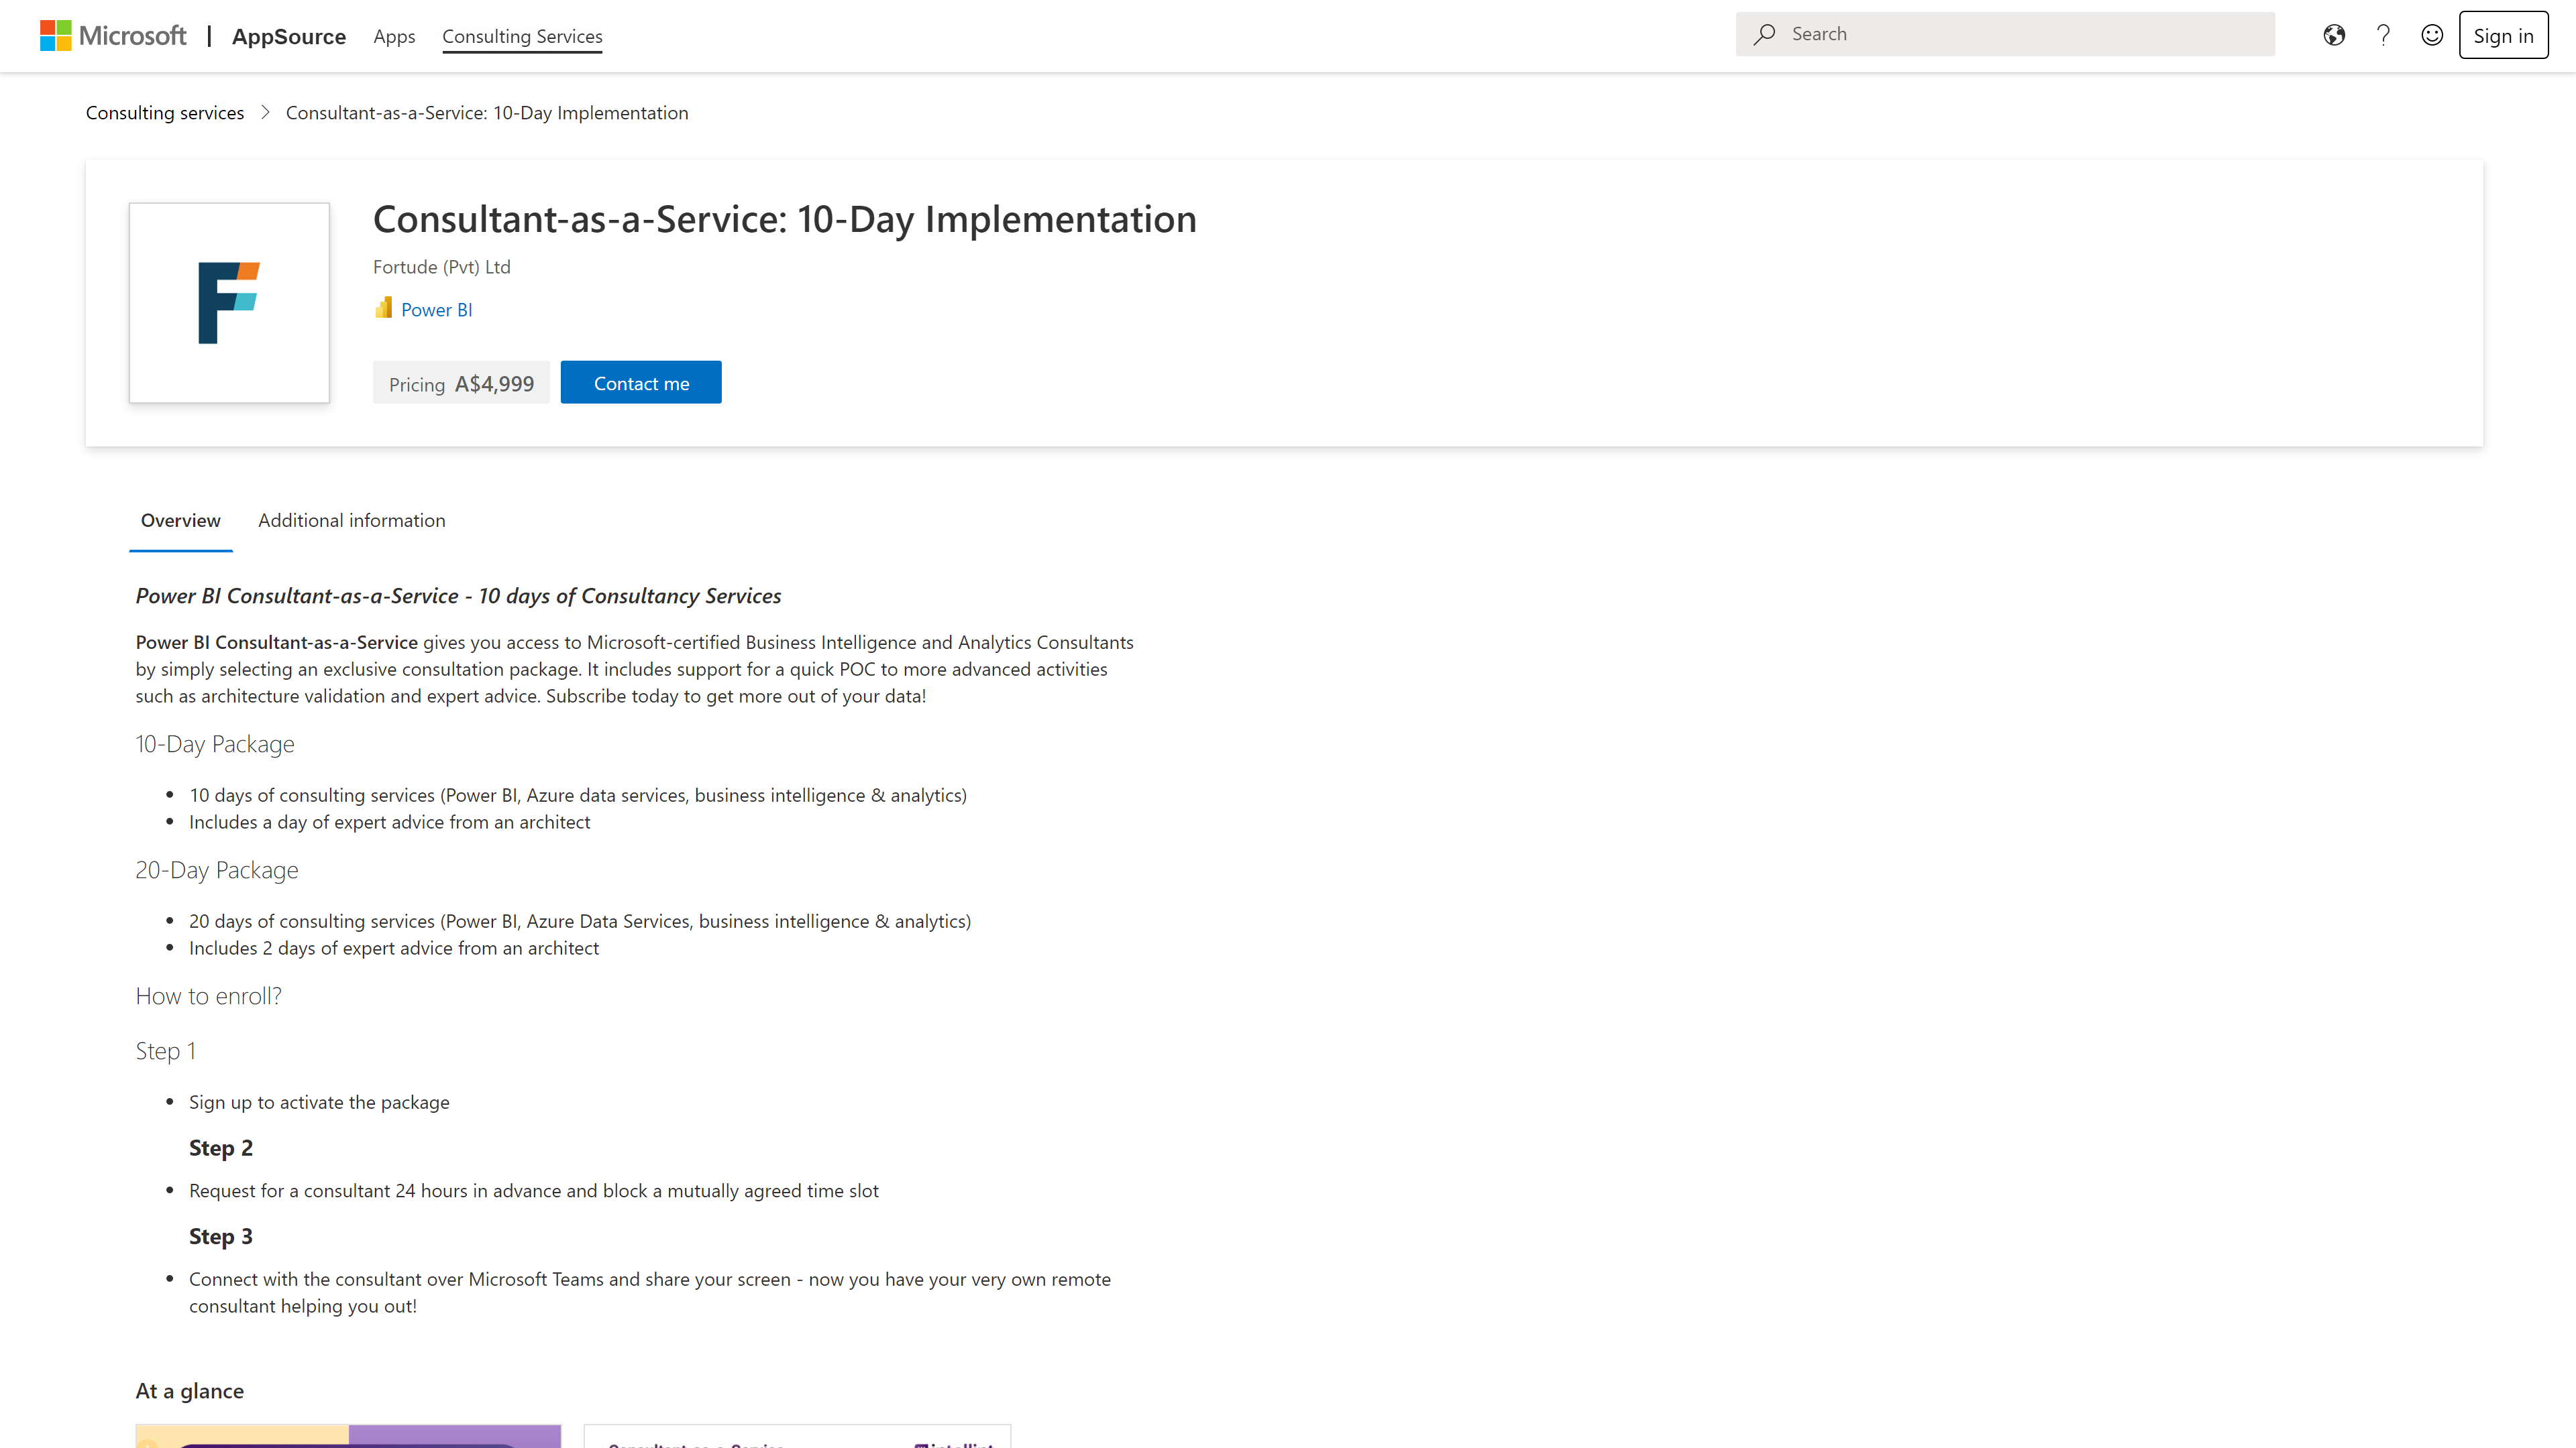Open the globe region selector icon
2576x1448 pixels.
click(2334, 36)
